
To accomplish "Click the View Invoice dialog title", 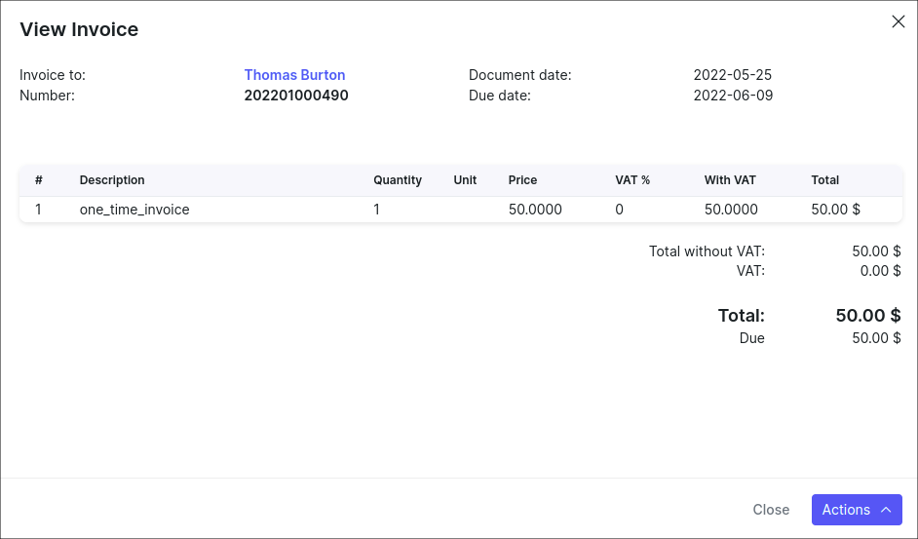I will coord(79,29).
